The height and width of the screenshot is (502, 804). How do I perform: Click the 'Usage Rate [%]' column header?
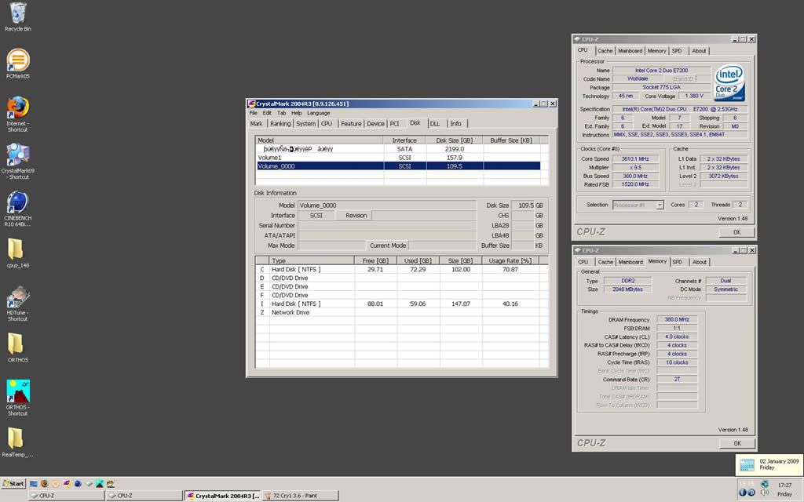click(x=510, y=260)
